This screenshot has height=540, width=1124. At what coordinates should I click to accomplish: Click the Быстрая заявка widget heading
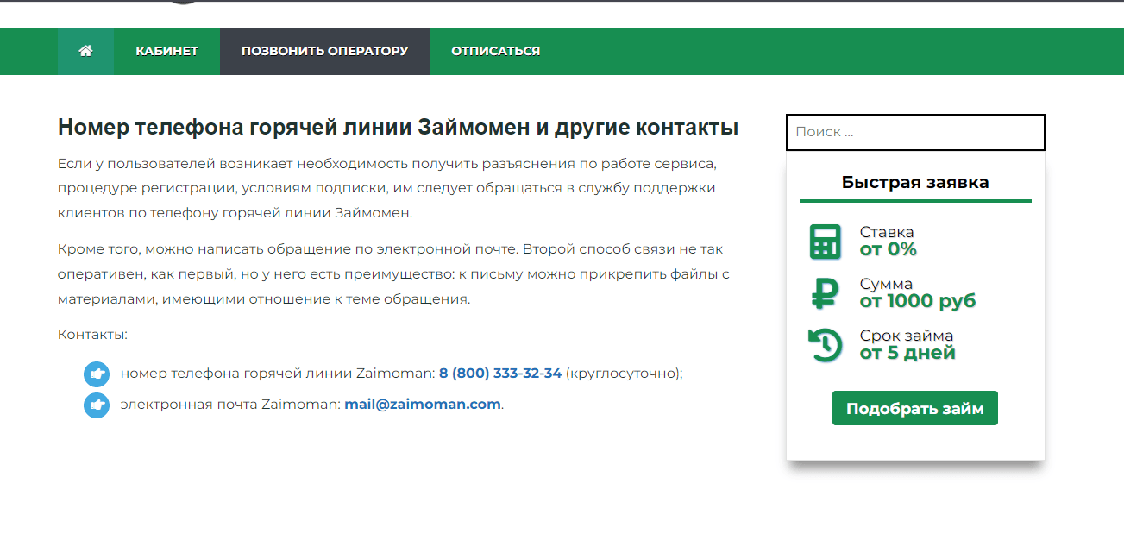tap(914, 182)
